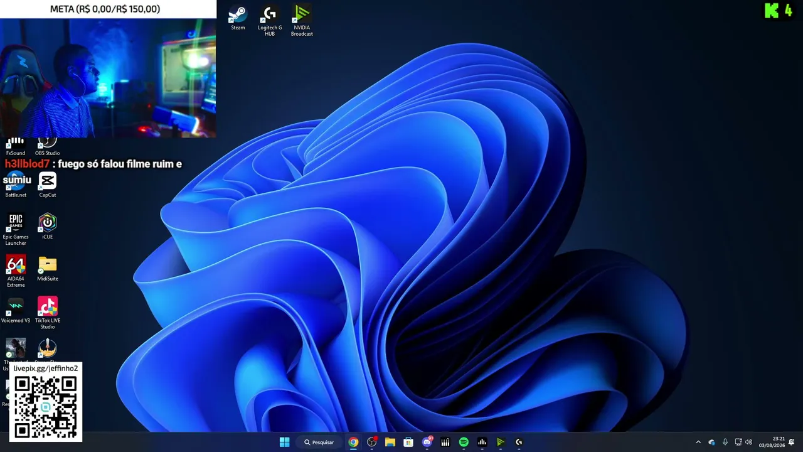The image size is (803, 452).
Task: Click the microphone tray icon
Action: [x=725, y=442]
